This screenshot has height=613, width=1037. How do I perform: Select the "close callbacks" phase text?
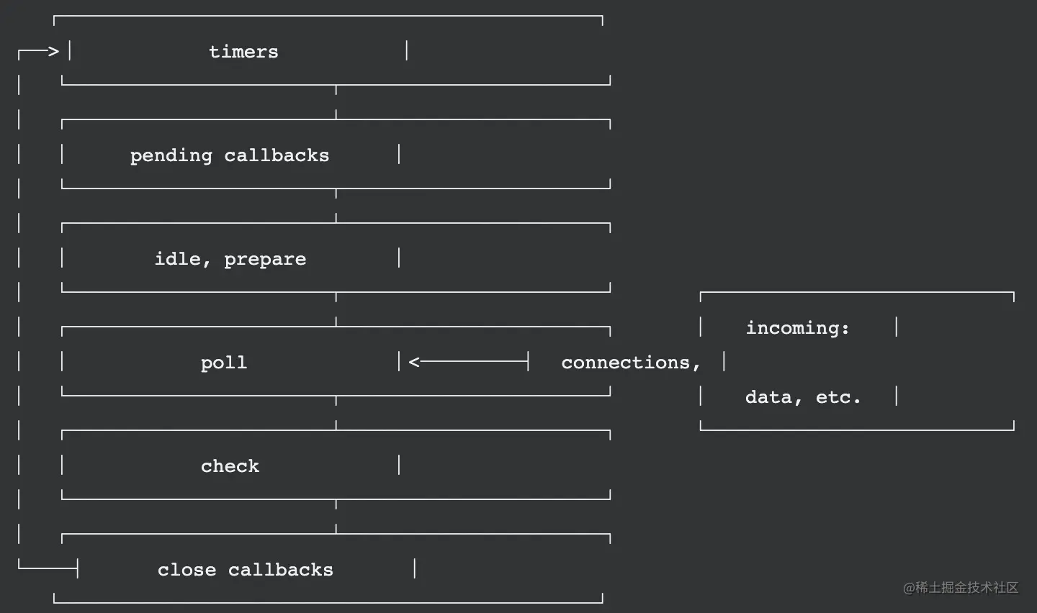pos(245,570)
